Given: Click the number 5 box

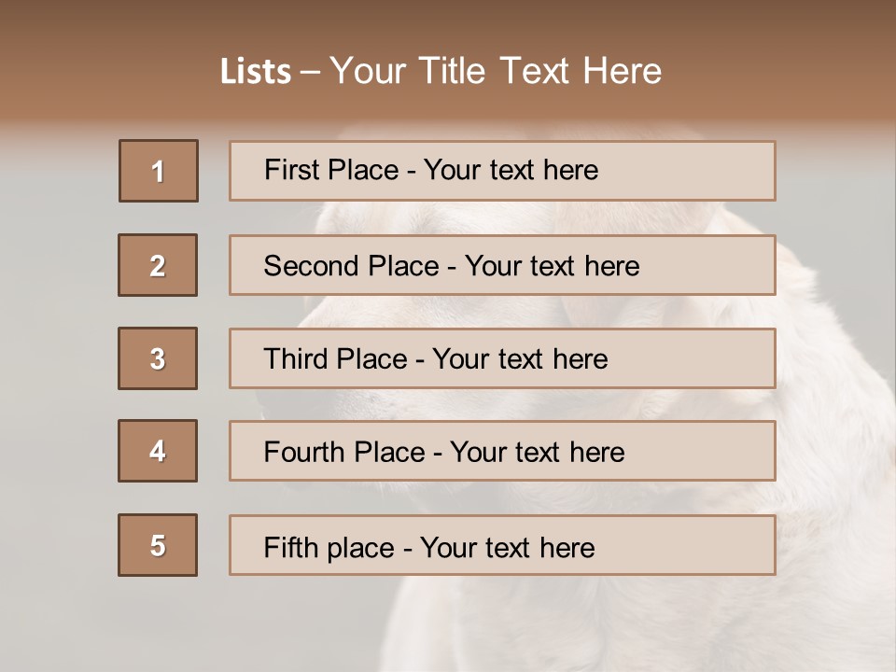Looking at the screenshot, I should pyautogui.click(x=158, y=545).
